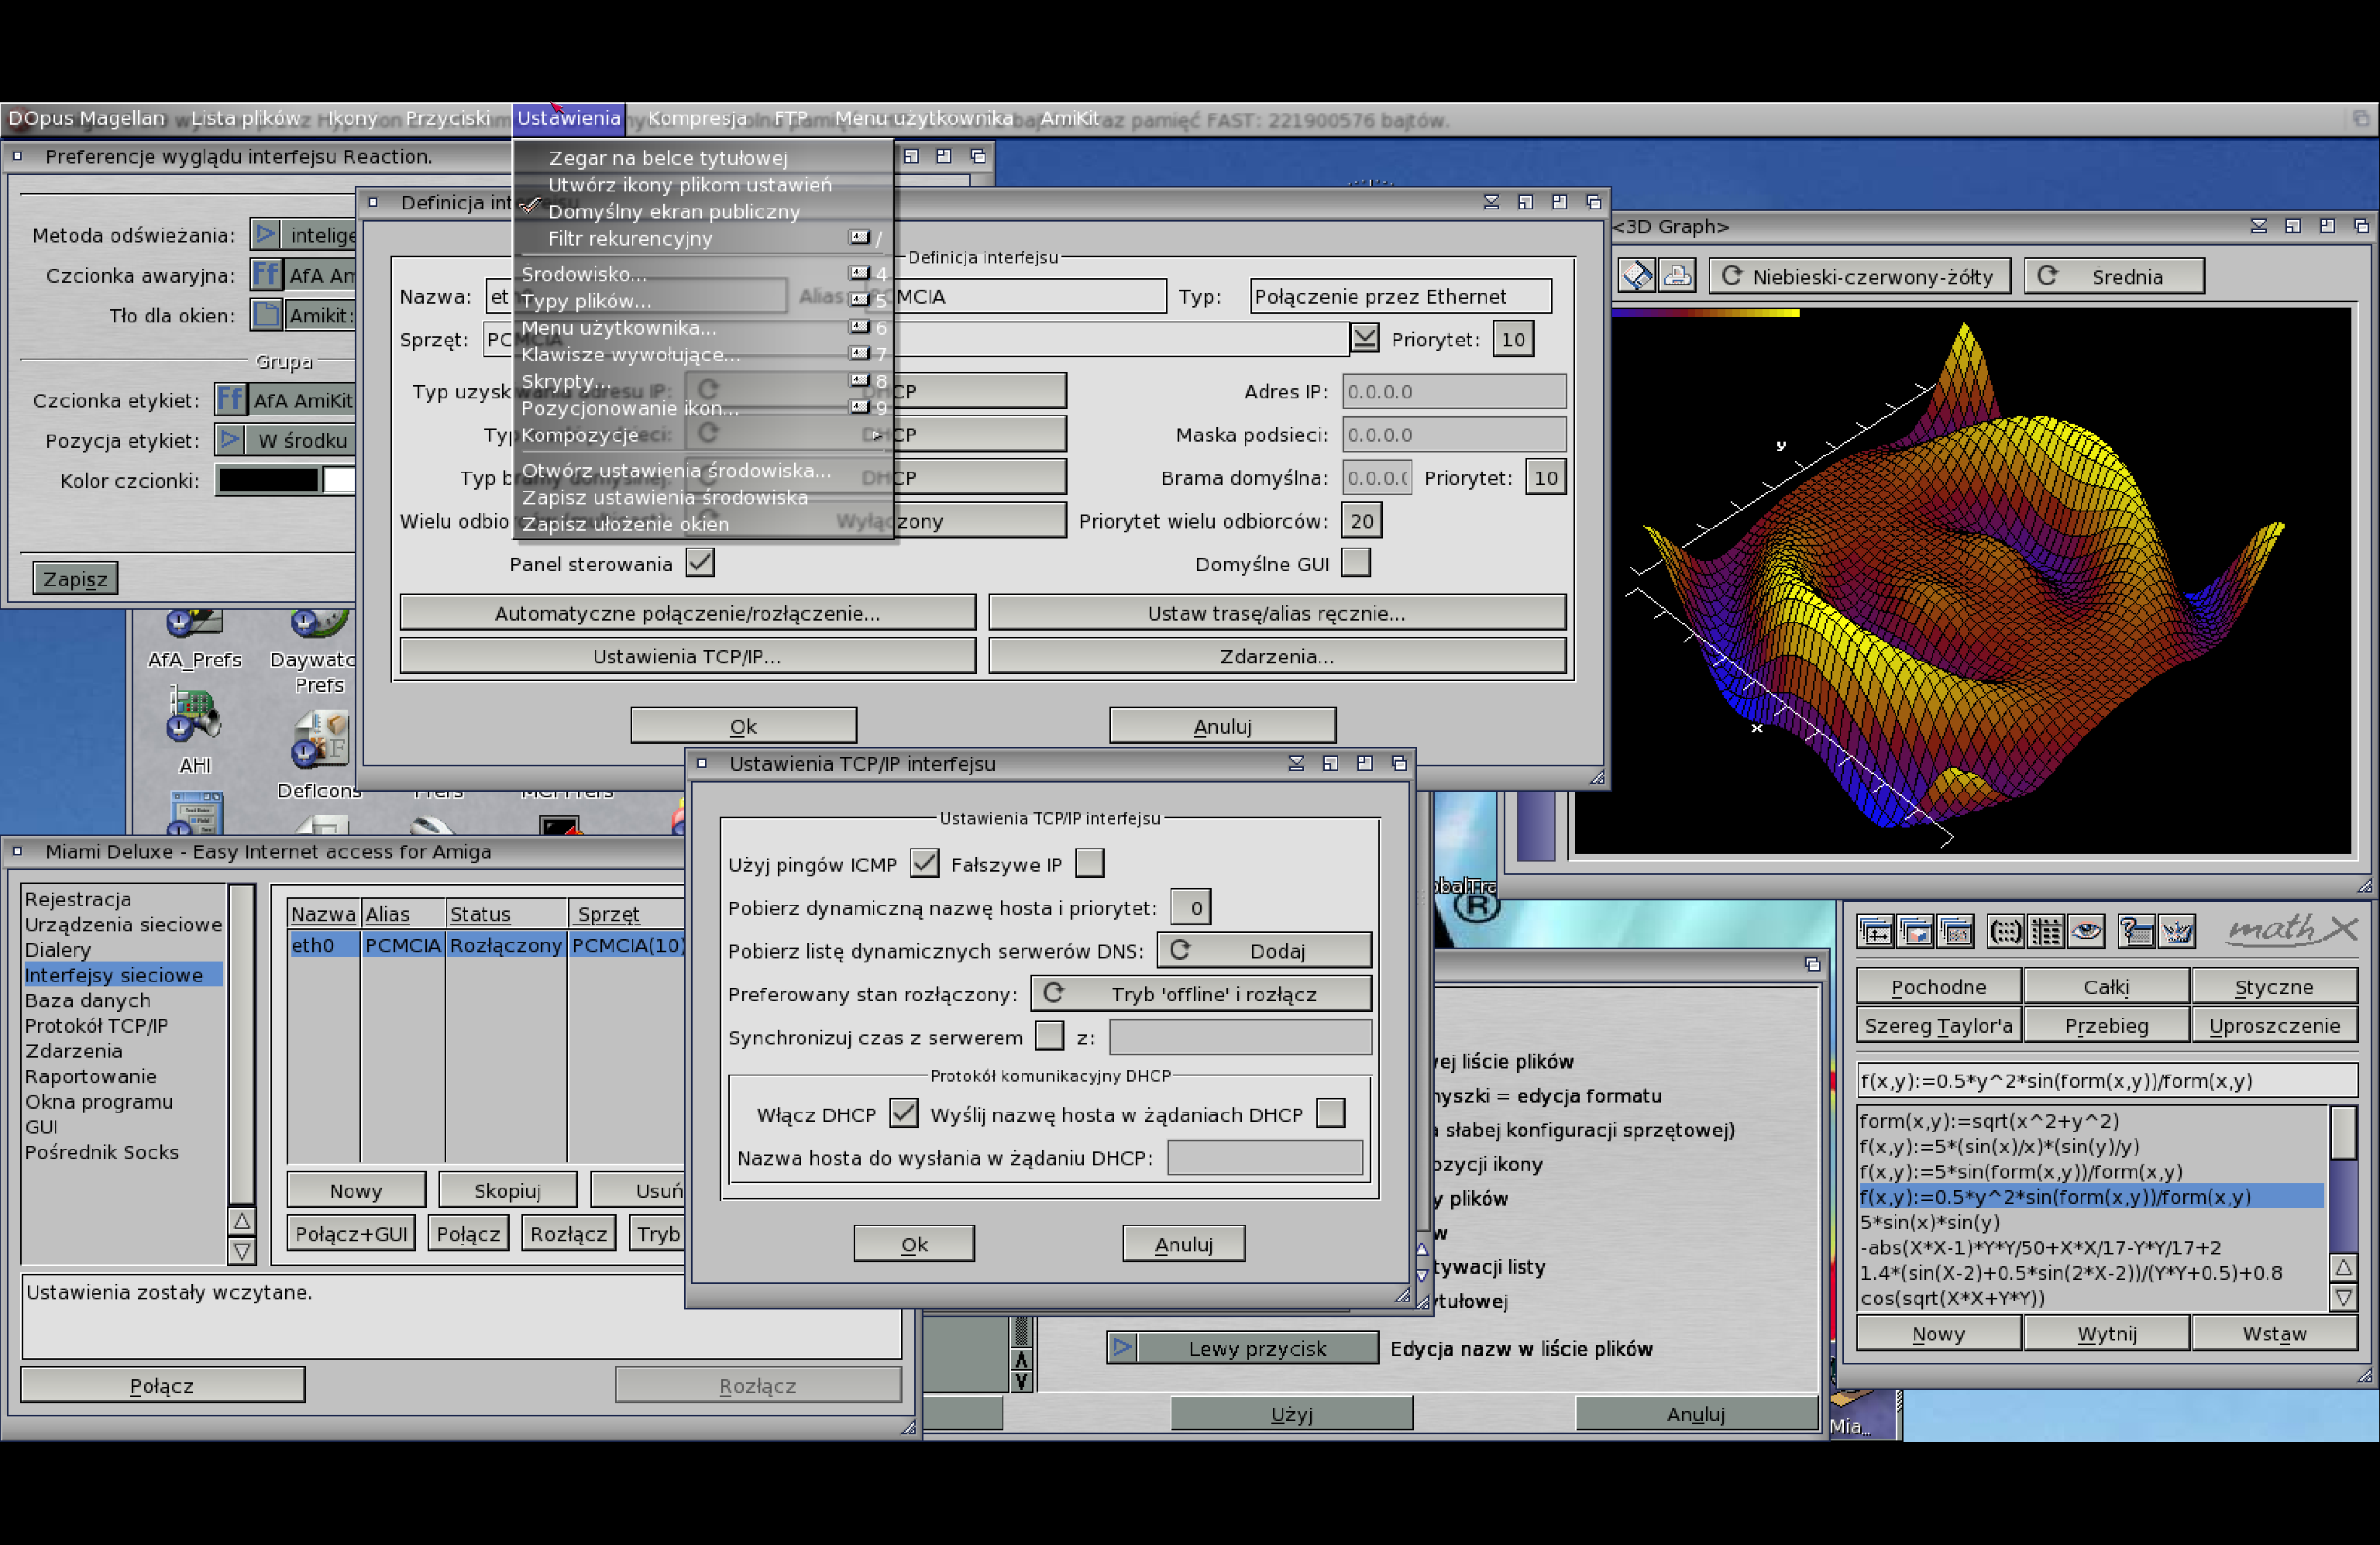Image resolution: width=2380 pixels, height=1545 pixels.
Task: Disable the Włącz DHCP checkbox
Action: [903, 1113]
